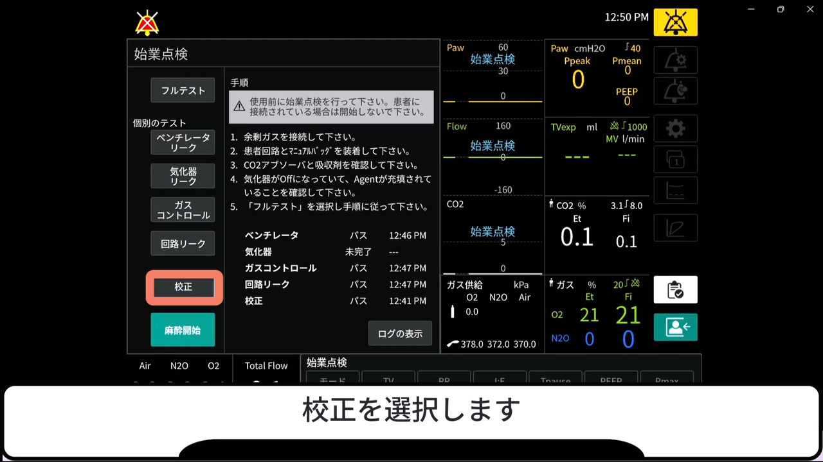
Task: Open the checklist clipboard icon
Action: pyautogui.click(x=675, y=290)
